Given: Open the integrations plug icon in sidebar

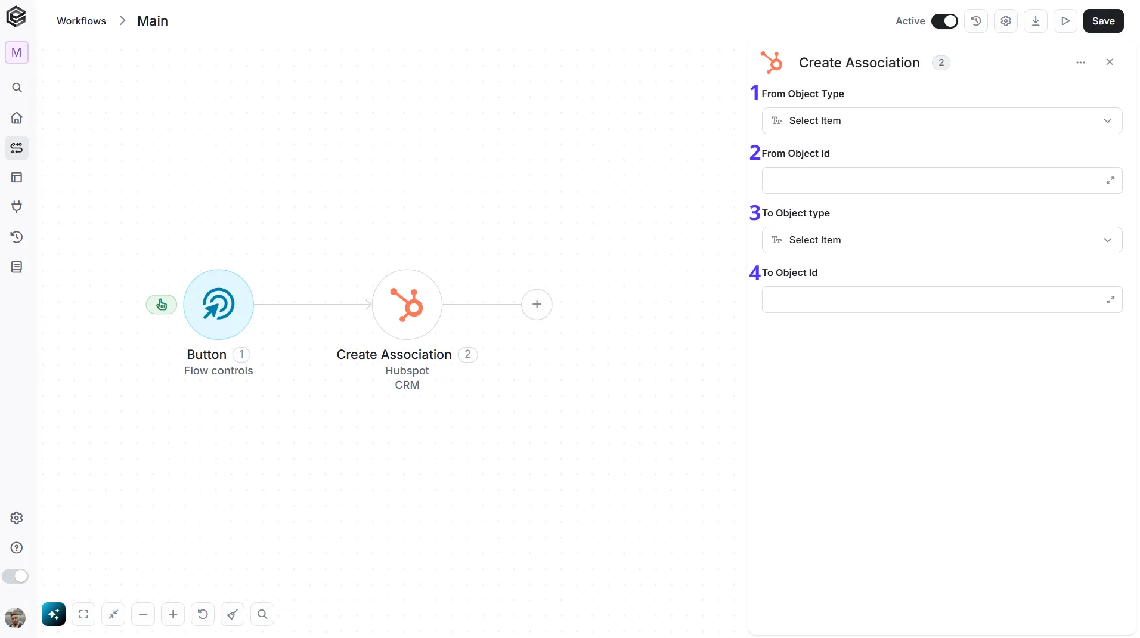Looking at the screenshot, I should coord(17,207).
